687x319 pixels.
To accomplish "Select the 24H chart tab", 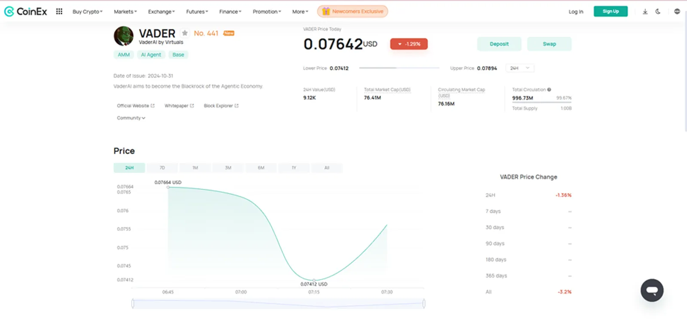I will point(129,168).
